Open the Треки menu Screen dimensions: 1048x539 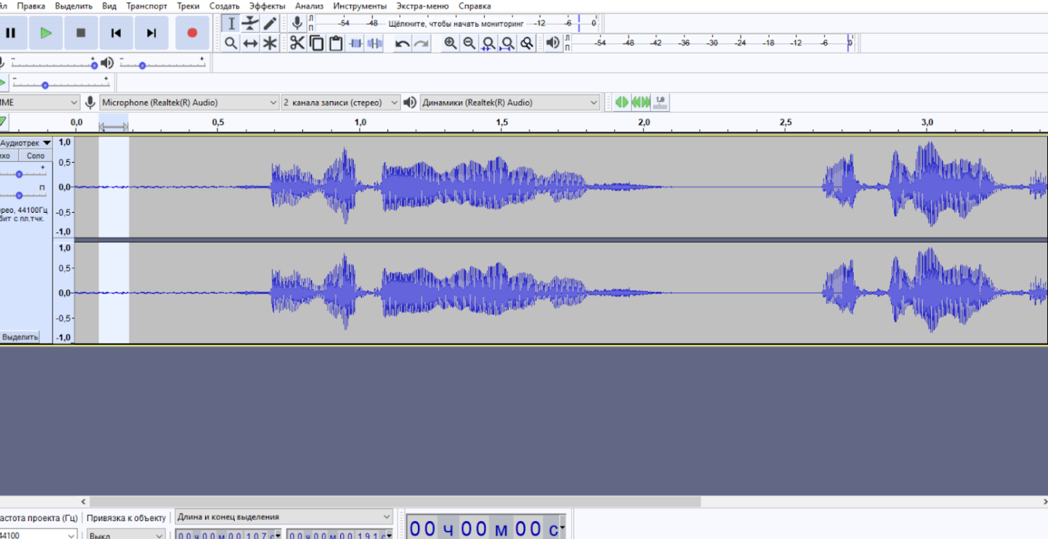coord(188,6)
